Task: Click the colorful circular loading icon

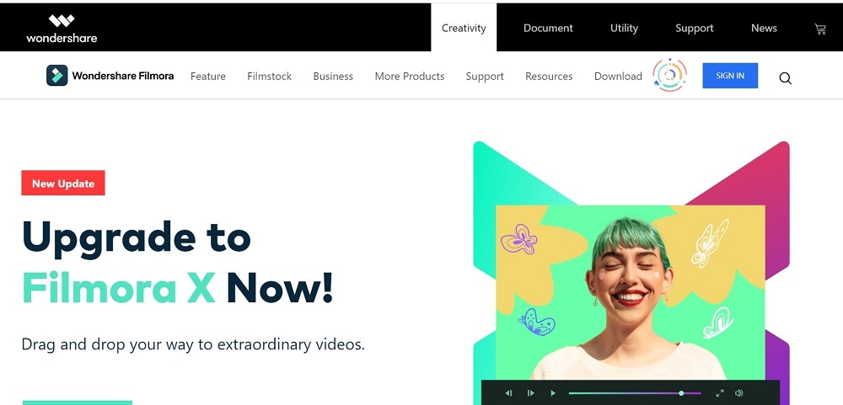Action: 670,75
